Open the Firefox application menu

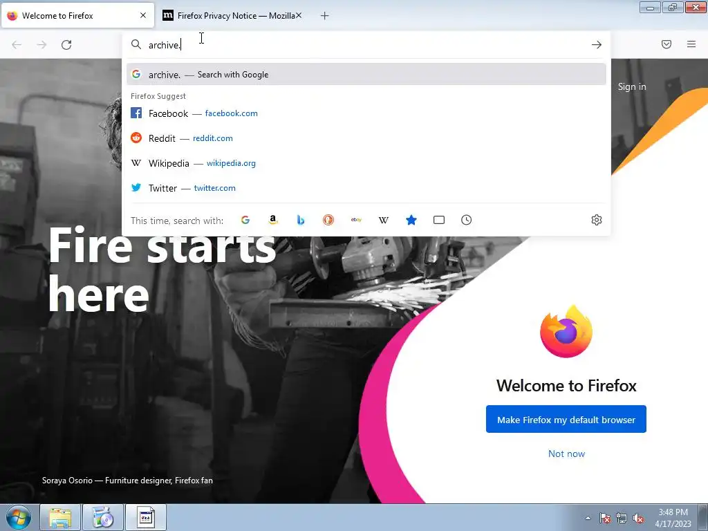(691, 44)
